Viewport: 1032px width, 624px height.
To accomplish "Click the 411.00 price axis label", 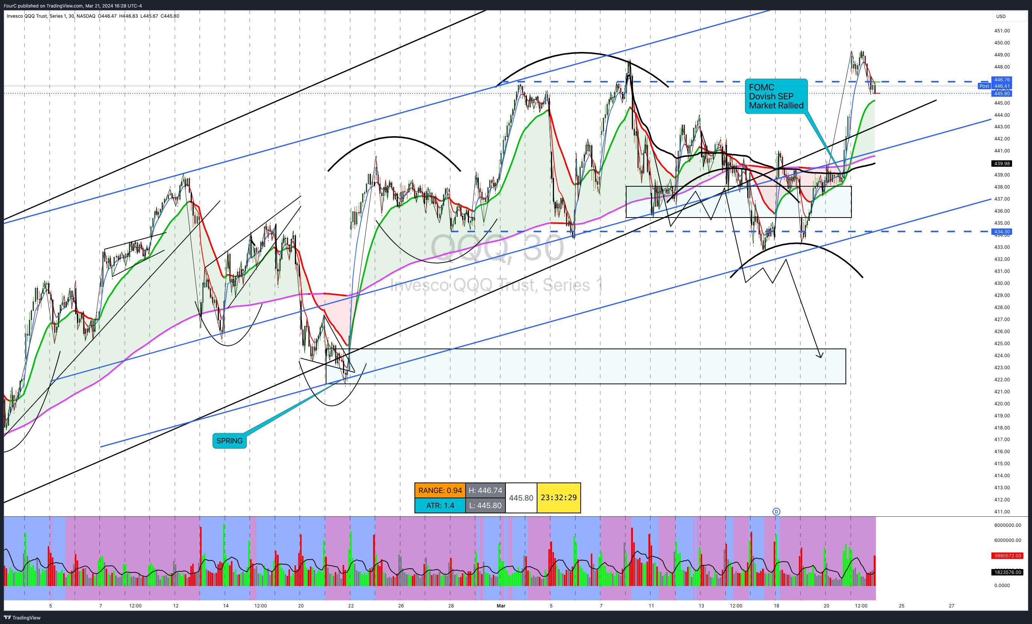I will (x=1002, y=512).
